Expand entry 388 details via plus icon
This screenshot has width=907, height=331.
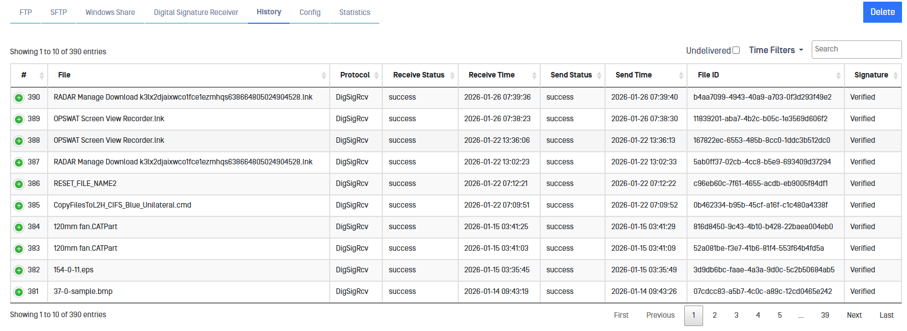click(x=19, y=141)
